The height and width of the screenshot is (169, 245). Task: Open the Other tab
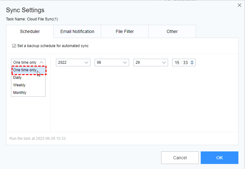[172, 31]
